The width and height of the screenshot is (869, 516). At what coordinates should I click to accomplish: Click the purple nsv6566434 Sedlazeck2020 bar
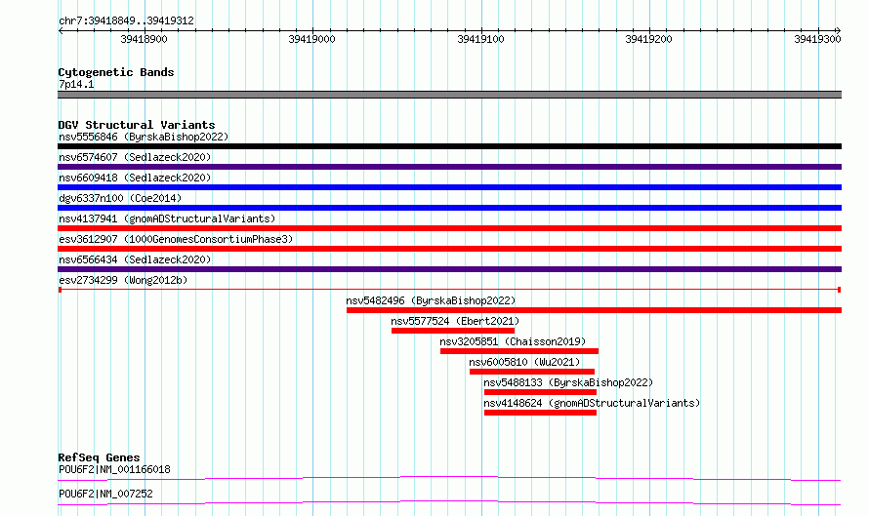click(x=449, y=269)
